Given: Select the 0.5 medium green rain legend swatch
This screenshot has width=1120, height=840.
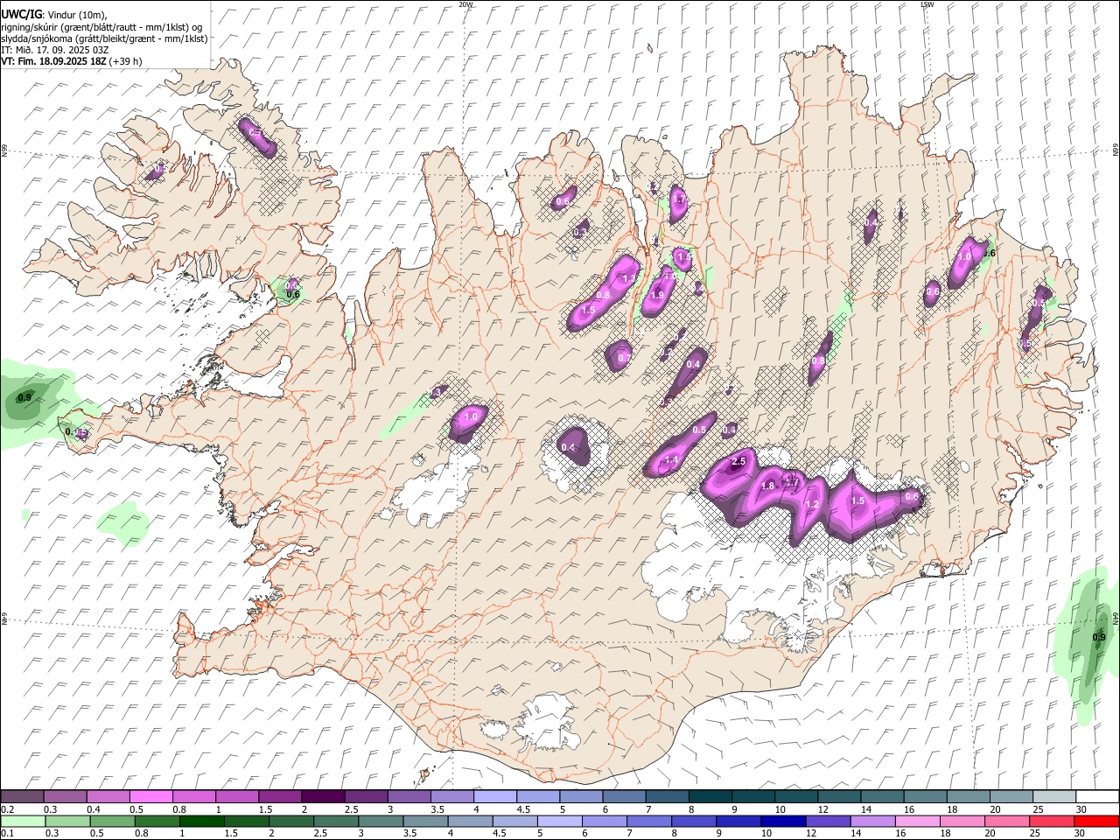Looking at the screenshot, I should tap(112, 821).
